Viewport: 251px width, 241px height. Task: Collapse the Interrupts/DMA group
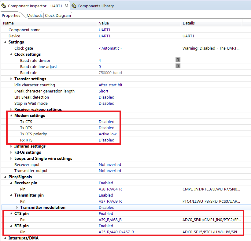point(5,238)
